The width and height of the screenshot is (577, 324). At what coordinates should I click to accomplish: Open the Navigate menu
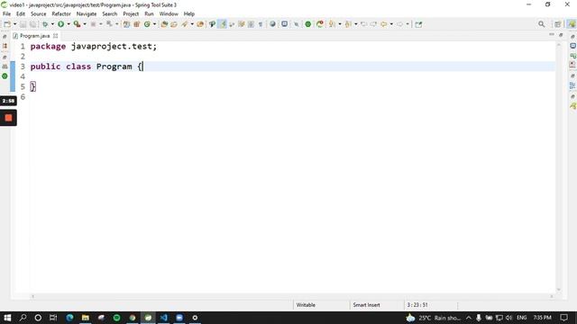87,14
